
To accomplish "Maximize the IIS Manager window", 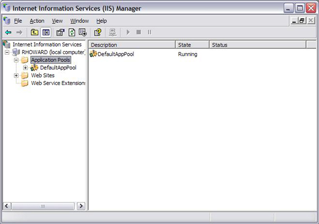I will 300,8.
